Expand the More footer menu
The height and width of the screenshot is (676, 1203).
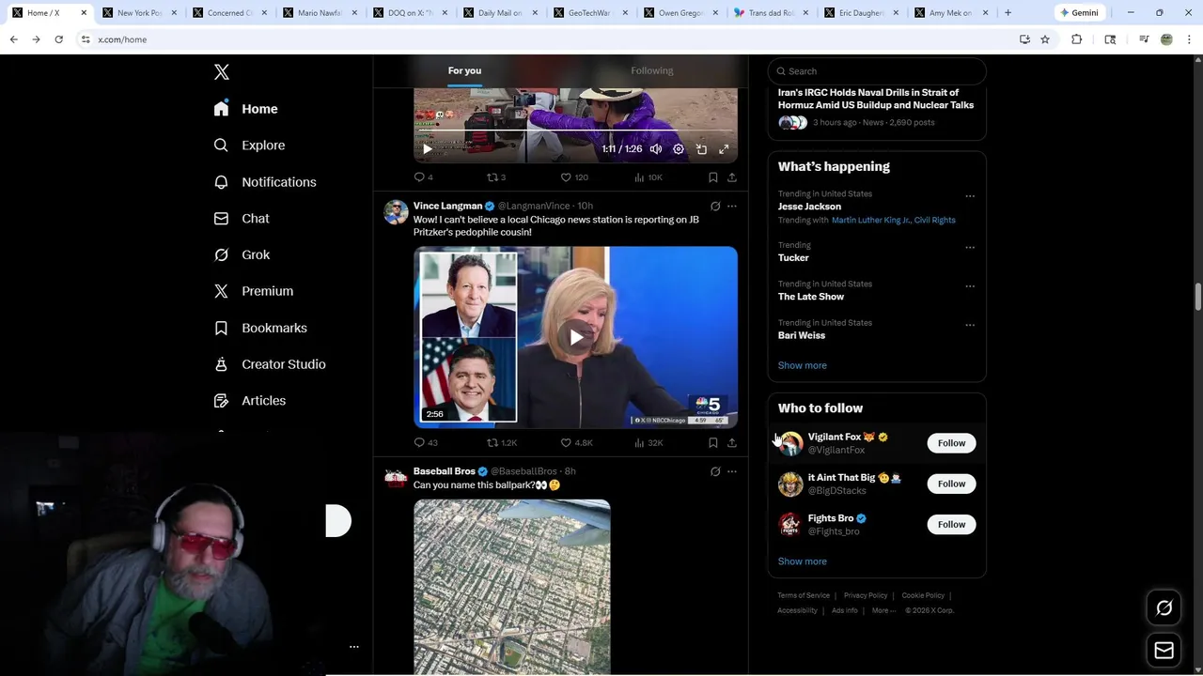(x=883, y=610)
